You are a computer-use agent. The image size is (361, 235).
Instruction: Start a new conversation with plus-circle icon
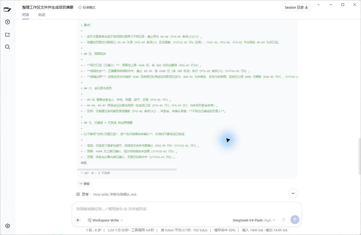tap(8, 22)
